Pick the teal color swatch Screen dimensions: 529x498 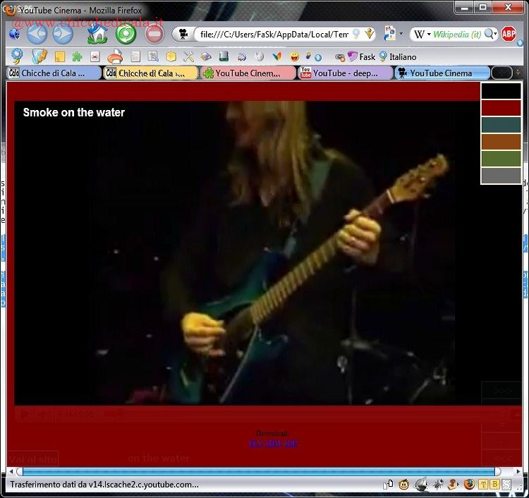[x=501, y=125]
